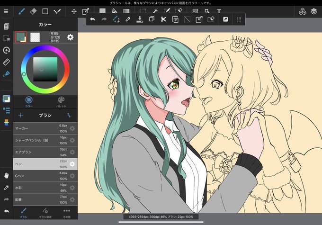Select the エアブラシ brush

(x=45, y=152)
